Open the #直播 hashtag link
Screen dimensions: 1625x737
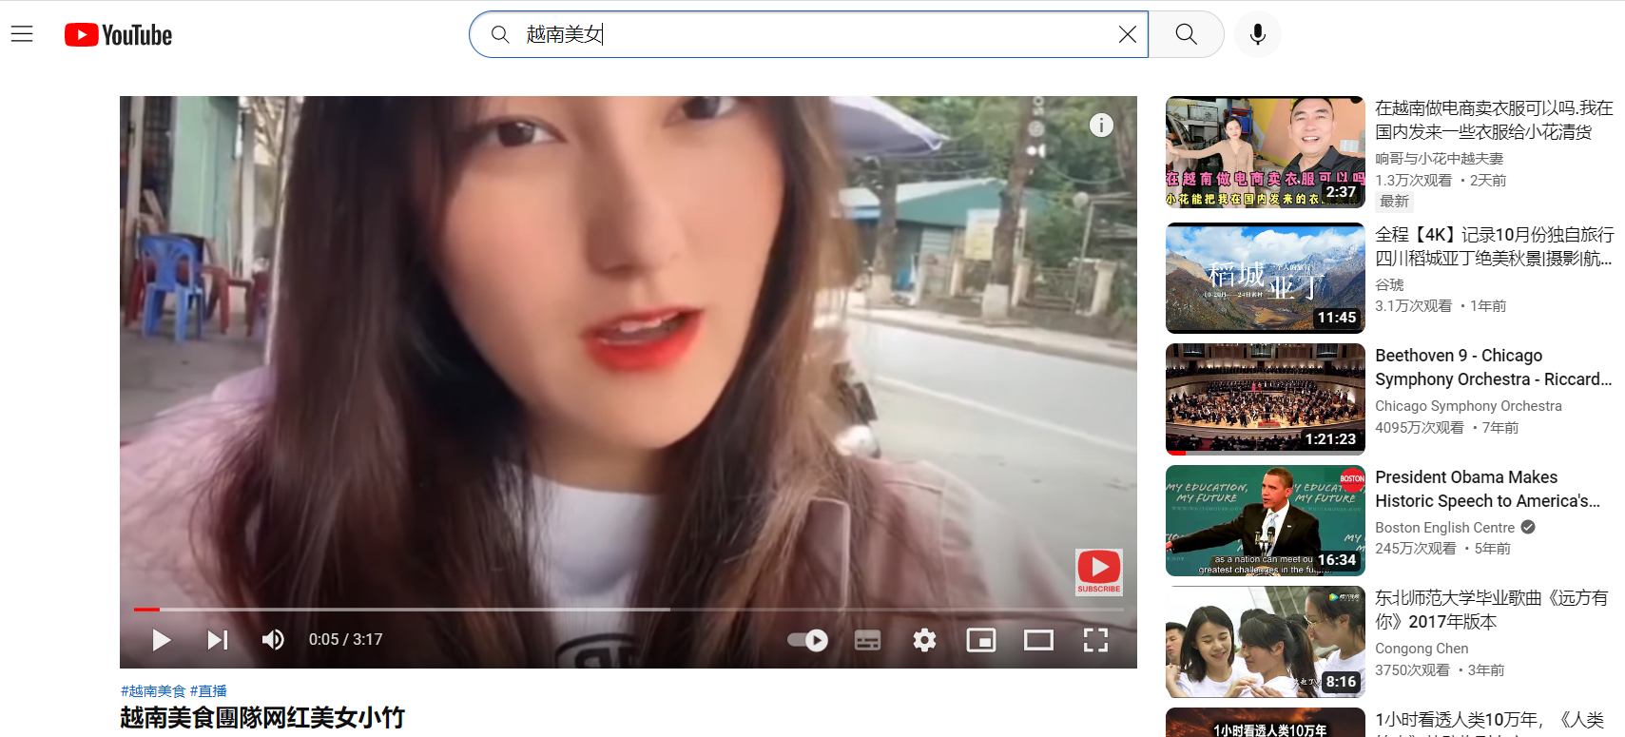click(x=208, y=690)
